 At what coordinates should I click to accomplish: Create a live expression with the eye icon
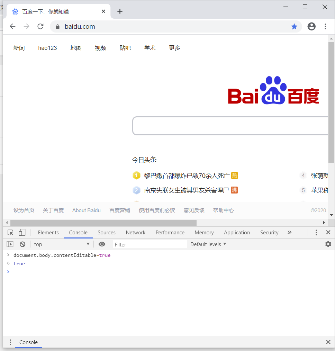tap(102, 244)
